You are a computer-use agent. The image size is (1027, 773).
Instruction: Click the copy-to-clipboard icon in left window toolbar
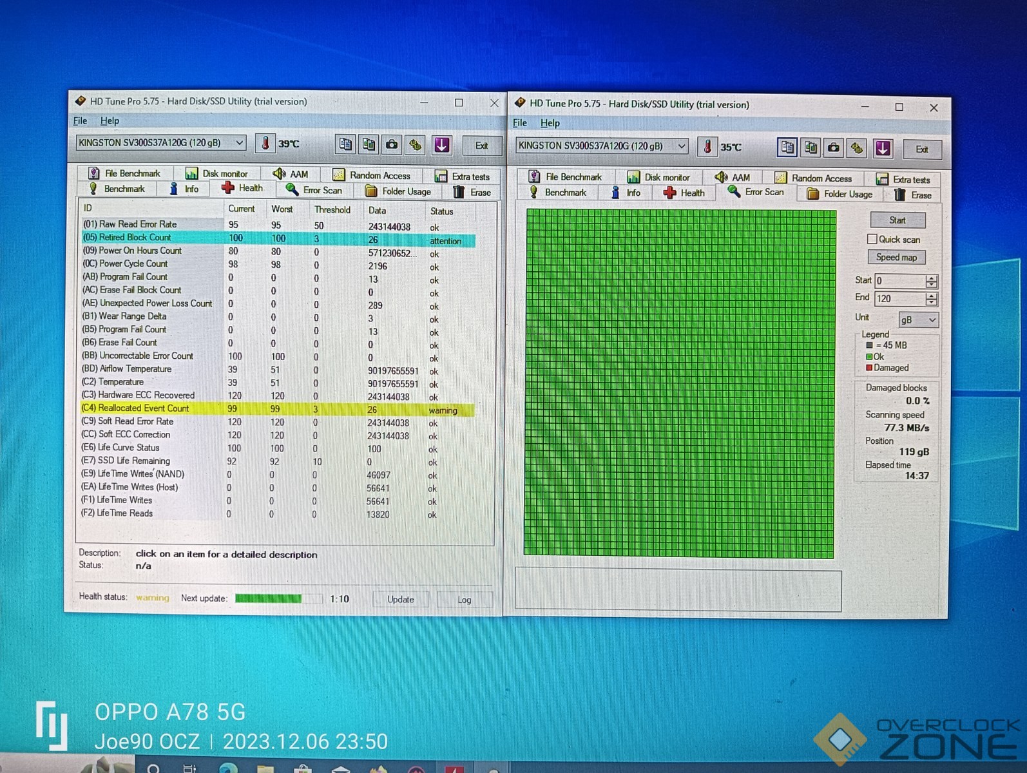pos(345,145)
